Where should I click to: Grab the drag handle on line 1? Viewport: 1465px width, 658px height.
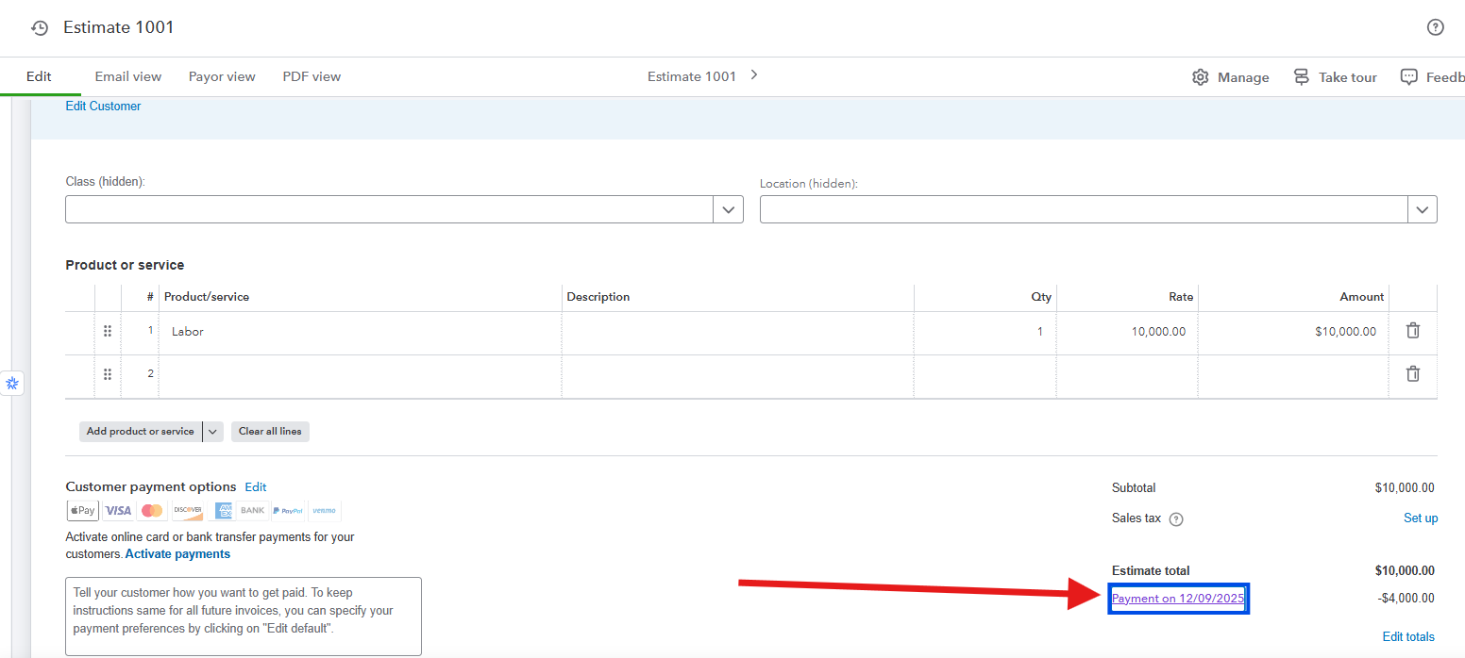pos(108,332)
